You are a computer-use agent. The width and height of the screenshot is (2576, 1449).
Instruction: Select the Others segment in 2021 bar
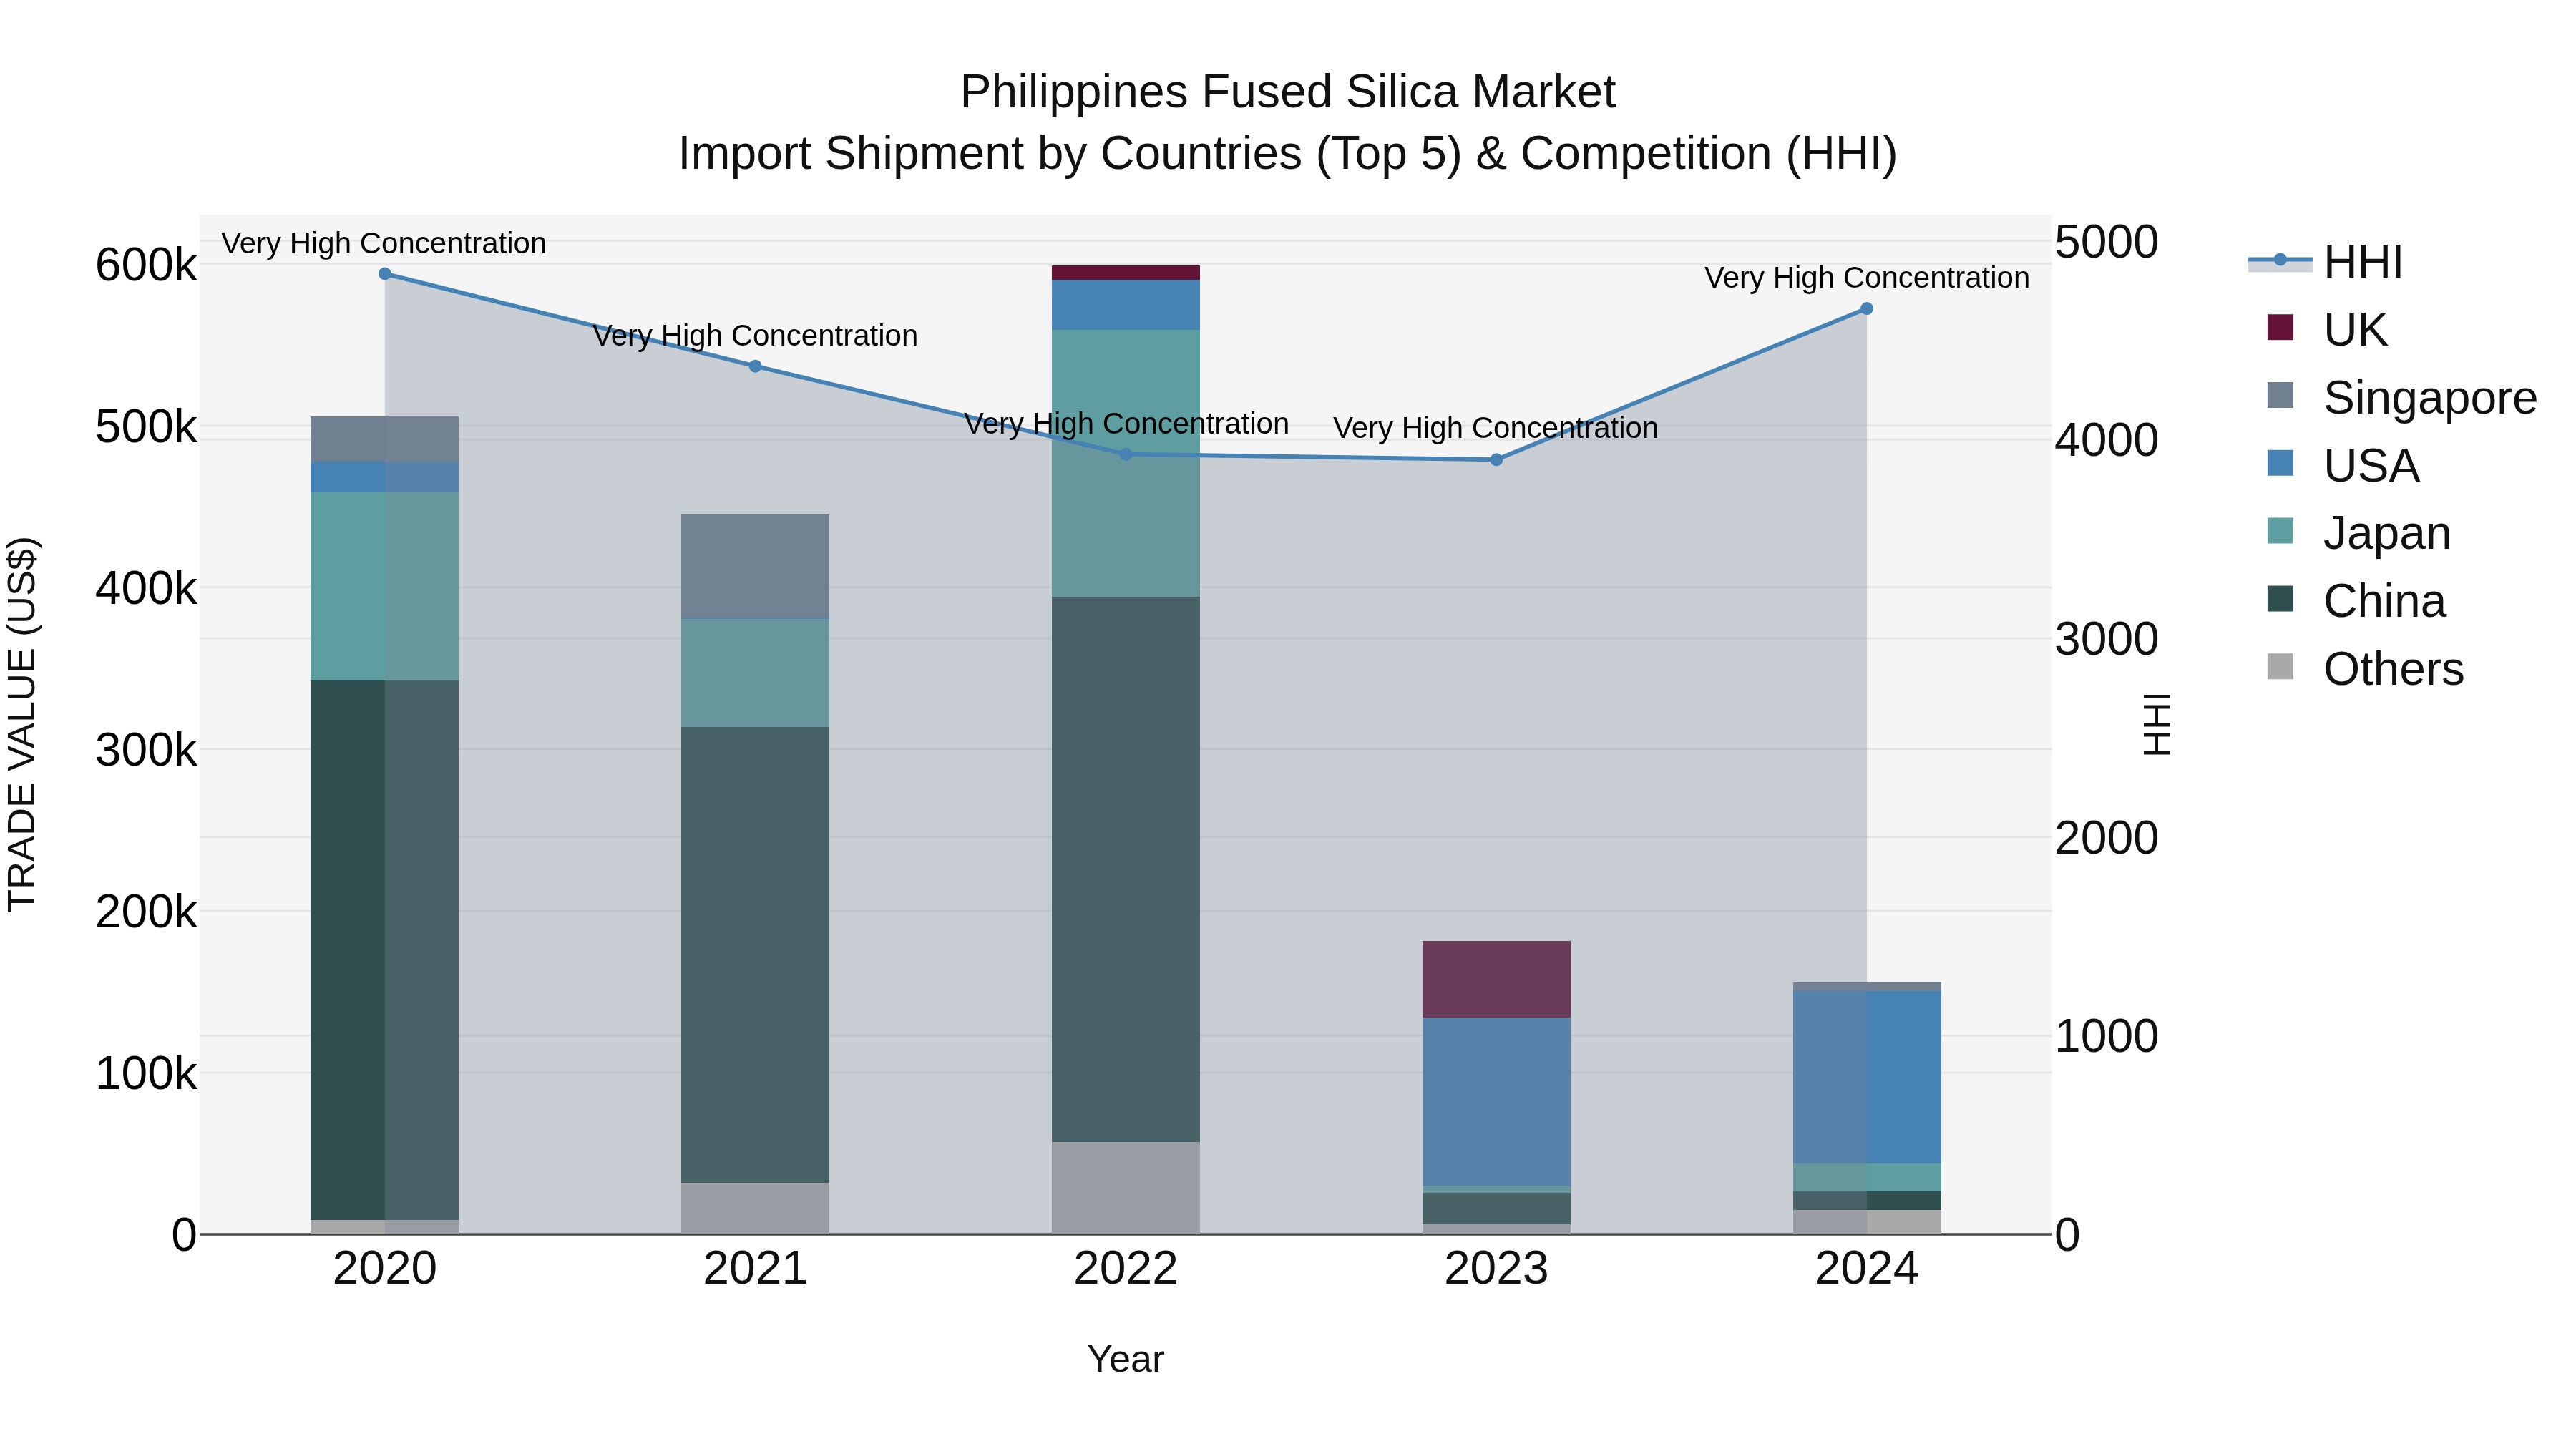point(755,1209)
